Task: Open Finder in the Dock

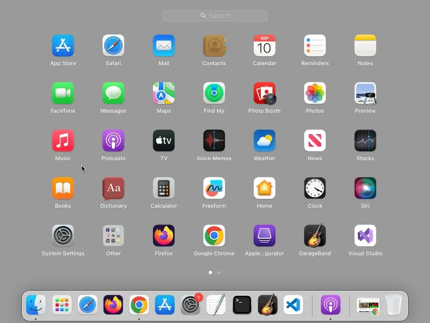Action: click(36, 305)
